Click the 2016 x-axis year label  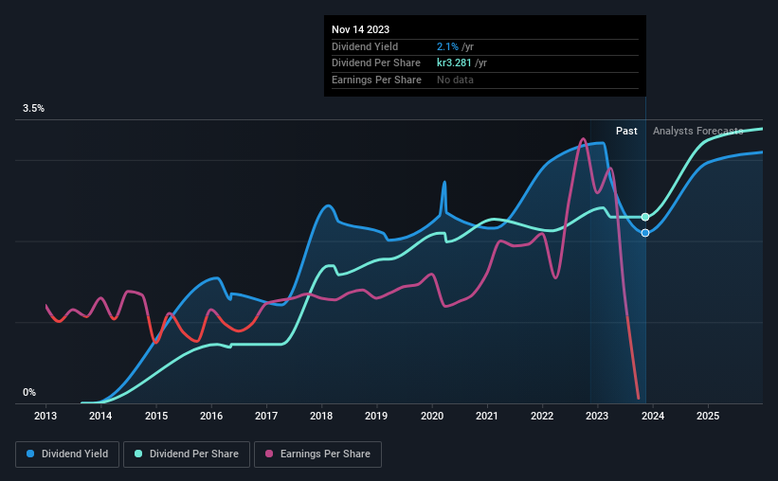tap(211, 416)
